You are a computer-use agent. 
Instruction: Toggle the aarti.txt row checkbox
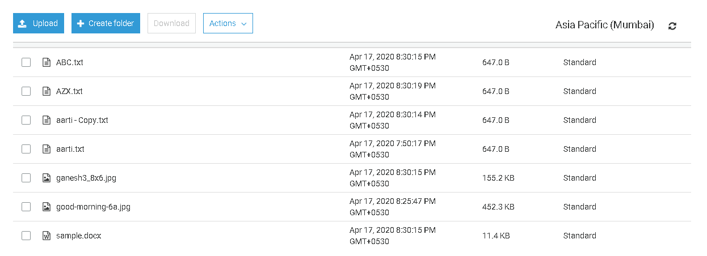pos(26,149)
